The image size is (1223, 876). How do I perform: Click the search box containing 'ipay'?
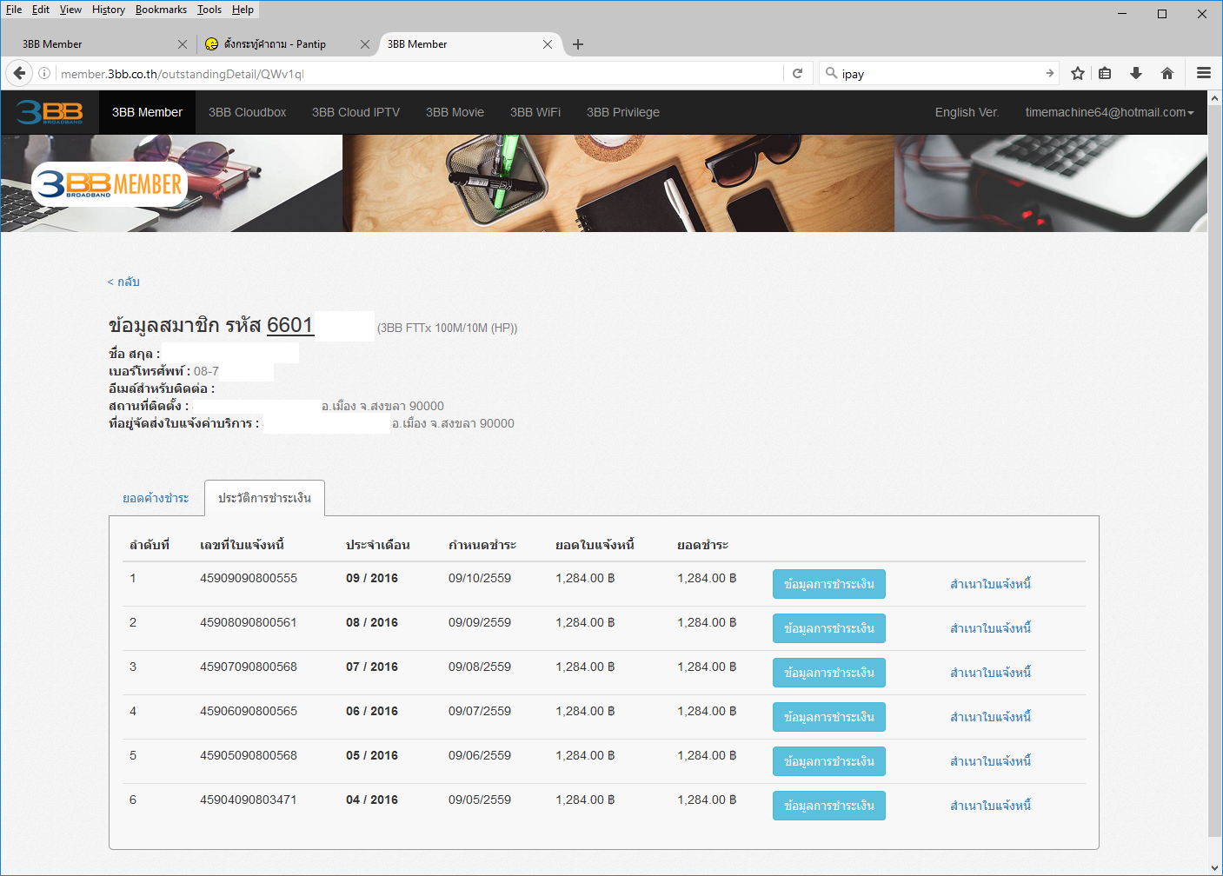[939, 74]
